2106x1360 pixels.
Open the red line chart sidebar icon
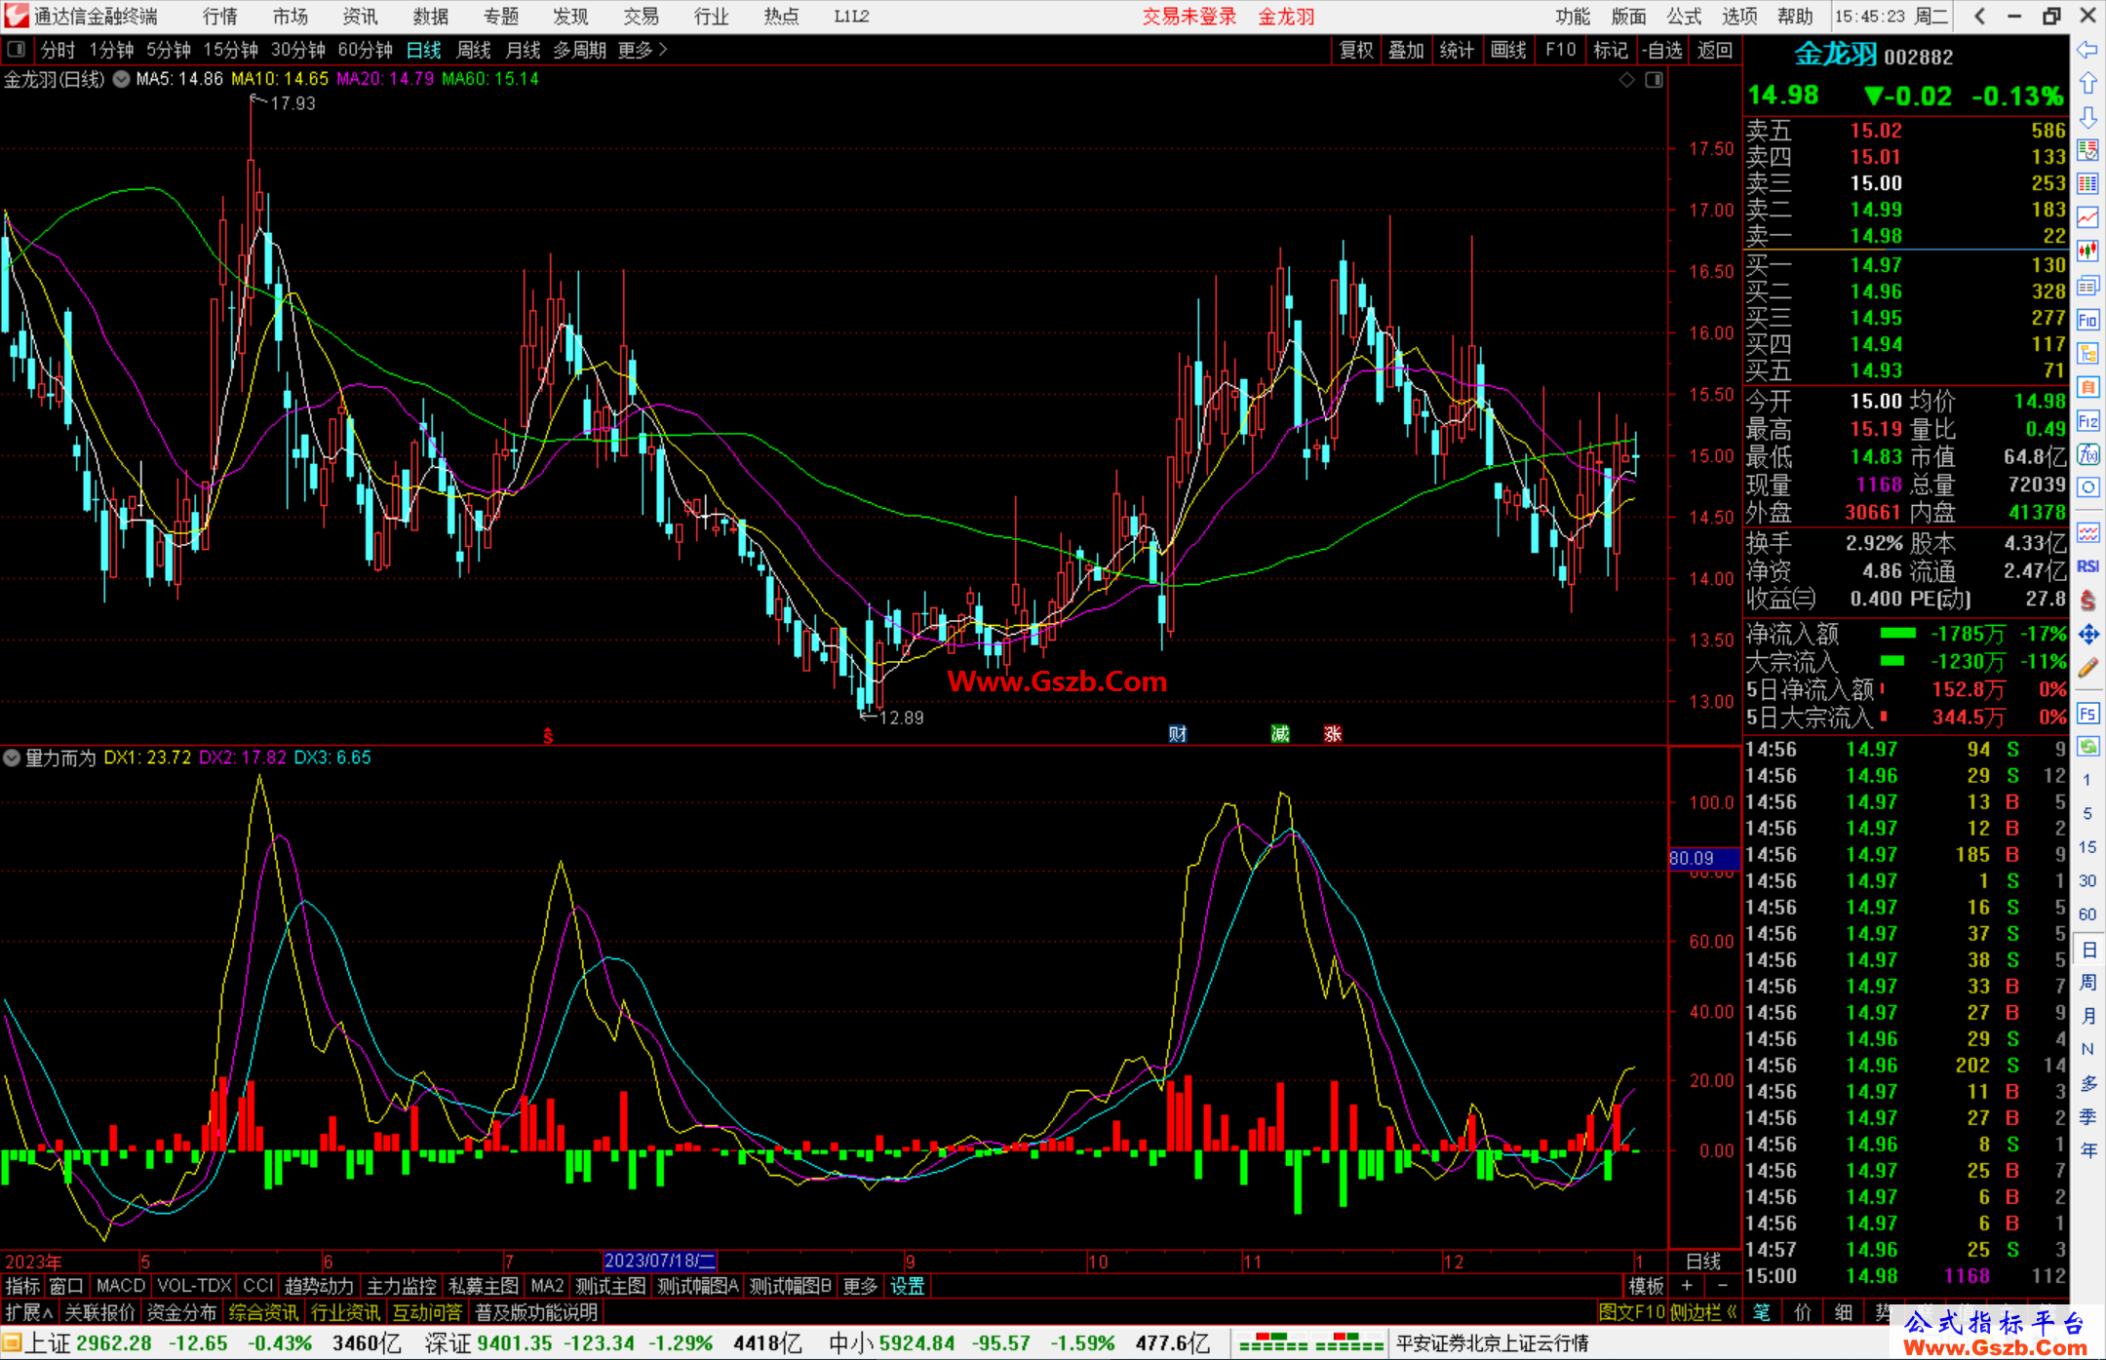coord(2087,217)
